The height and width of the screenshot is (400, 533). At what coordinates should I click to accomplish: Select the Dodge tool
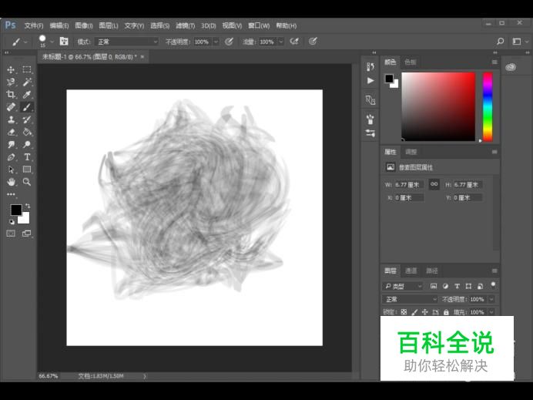pyautogui.click(x=27, y=145)
